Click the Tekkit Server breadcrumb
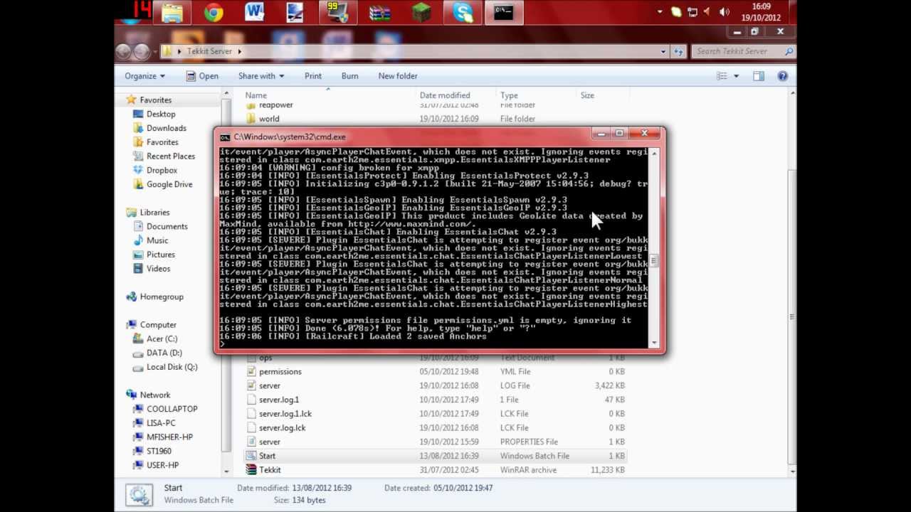The height and width of the screenshot is (512, 911). point(209,51)
